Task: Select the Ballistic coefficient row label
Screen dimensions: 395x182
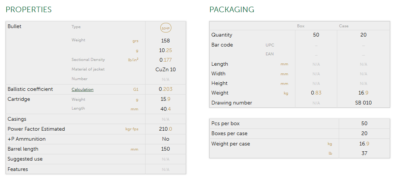Action: pyautogui.click(x=30, y=89)
